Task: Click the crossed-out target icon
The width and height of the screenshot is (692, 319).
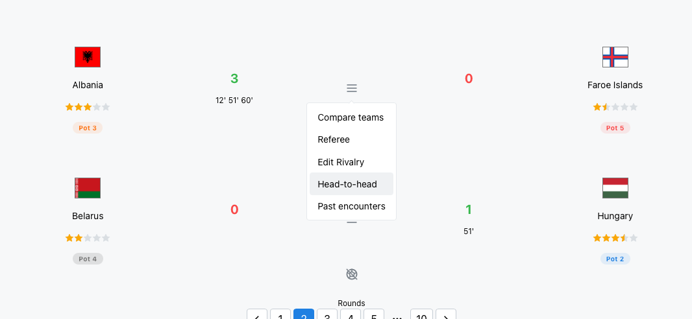Action: pos(352,274)
